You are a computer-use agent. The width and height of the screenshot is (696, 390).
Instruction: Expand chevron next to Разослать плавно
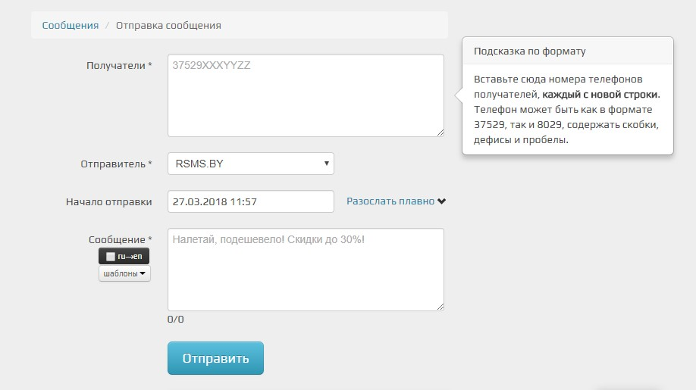point(442,201)
